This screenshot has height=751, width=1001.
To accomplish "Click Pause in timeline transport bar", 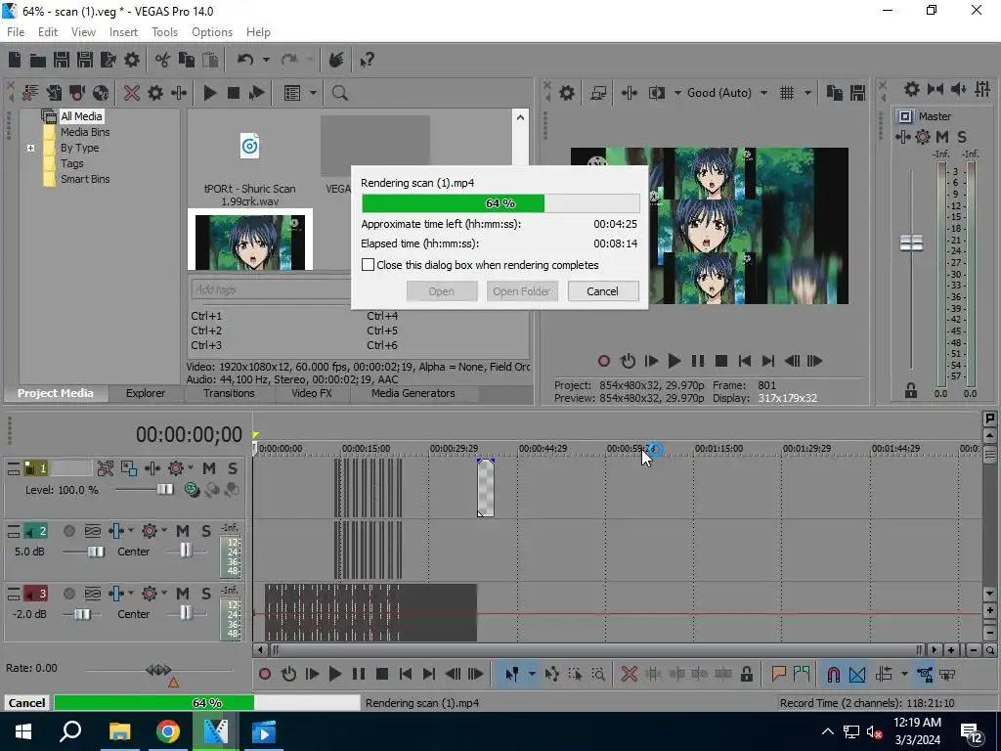I will (x=359, y=674).
